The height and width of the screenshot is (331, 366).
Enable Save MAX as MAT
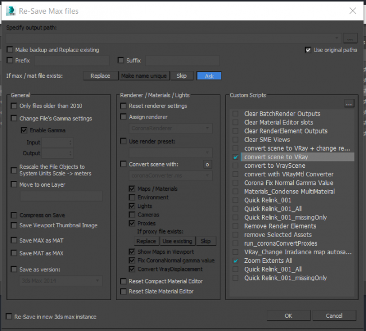[14, 241]
